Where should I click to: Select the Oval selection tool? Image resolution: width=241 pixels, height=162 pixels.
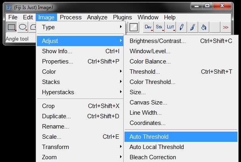point(23,27)
